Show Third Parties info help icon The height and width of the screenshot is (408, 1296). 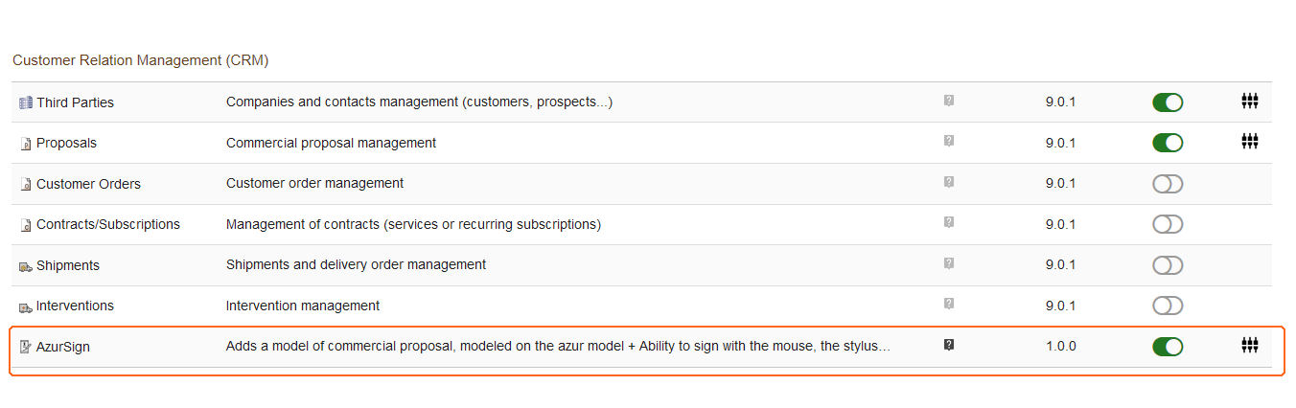[x=949, y=101]
